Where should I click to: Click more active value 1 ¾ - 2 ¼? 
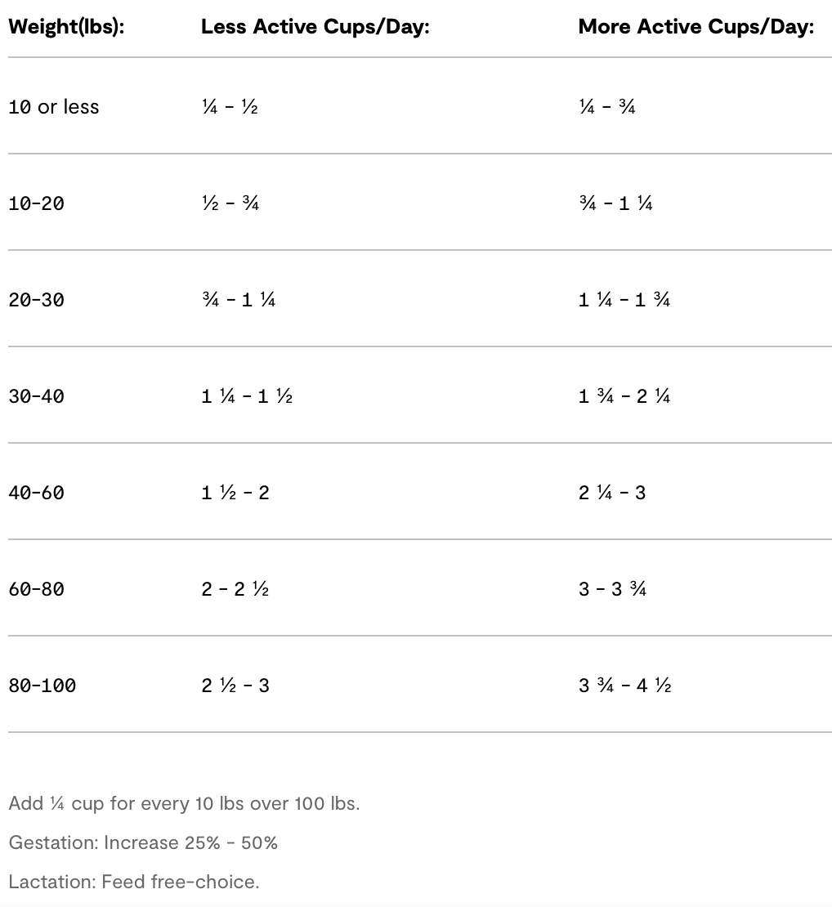click(x=624, y=396)
